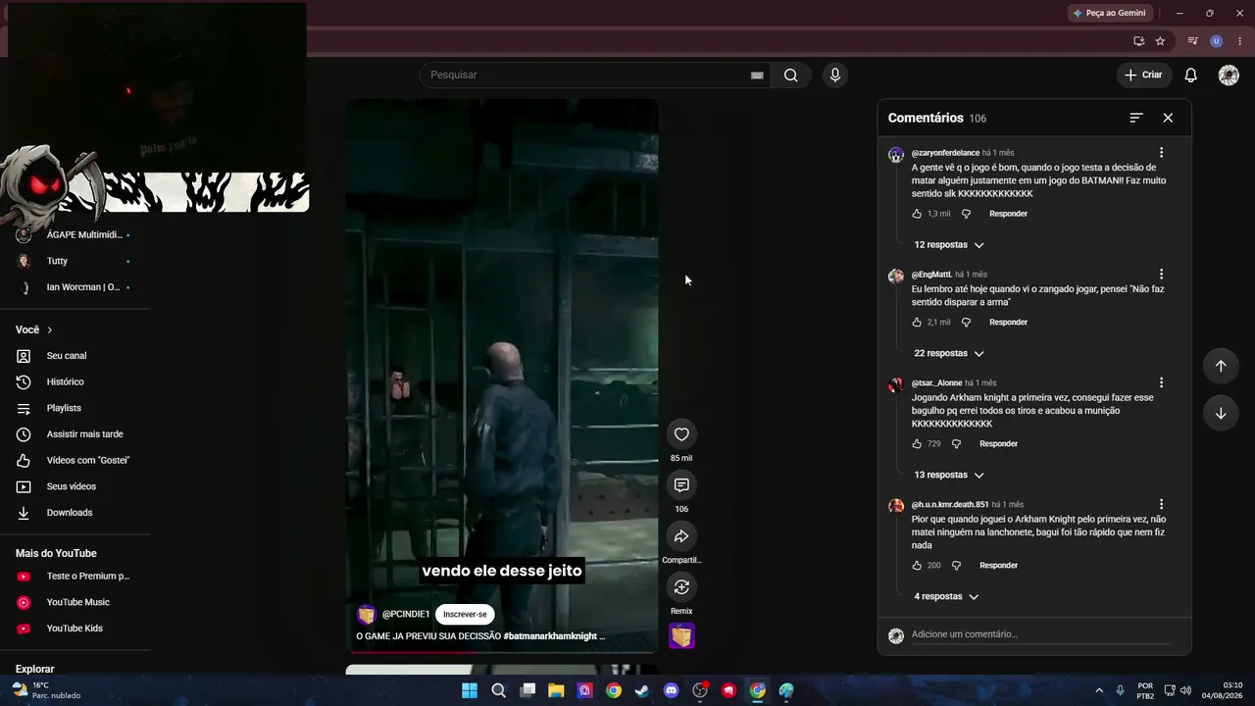Expand the Você section
Image resolution: width=1255 pixels, height=706 pixels.
click(34, 330)
